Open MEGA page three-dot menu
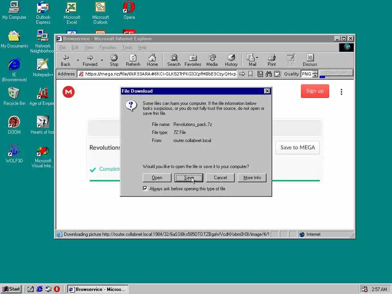The width and height of the screenshot is (392, 294). [x=341, y=92]
